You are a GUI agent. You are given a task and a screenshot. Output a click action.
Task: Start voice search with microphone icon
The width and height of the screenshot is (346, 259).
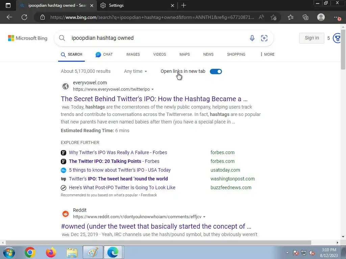(x=252, y=38)
